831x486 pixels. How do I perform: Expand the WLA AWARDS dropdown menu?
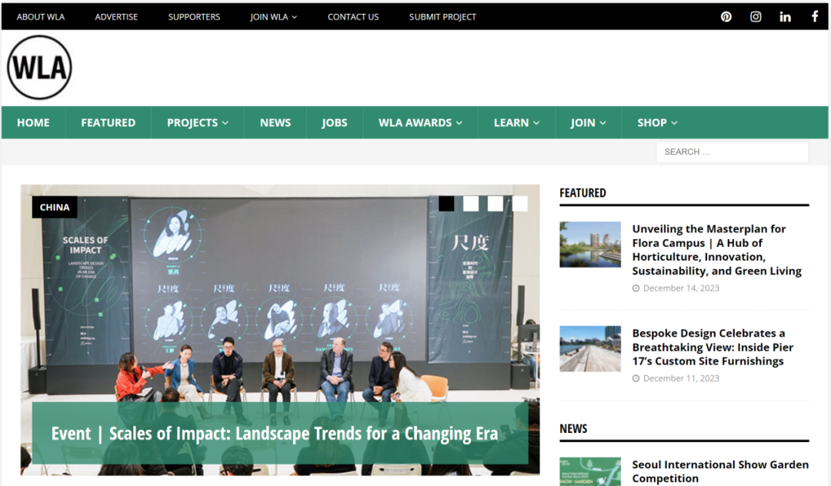(420, 123)
